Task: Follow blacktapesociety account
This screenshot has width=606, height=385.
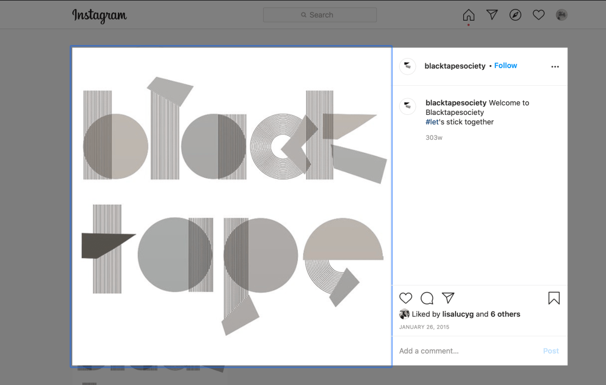Action: 505,66
